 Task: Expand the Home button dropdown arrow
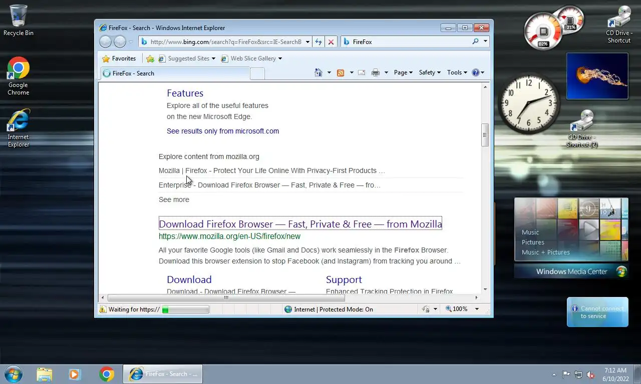click(x=329, y=72)
